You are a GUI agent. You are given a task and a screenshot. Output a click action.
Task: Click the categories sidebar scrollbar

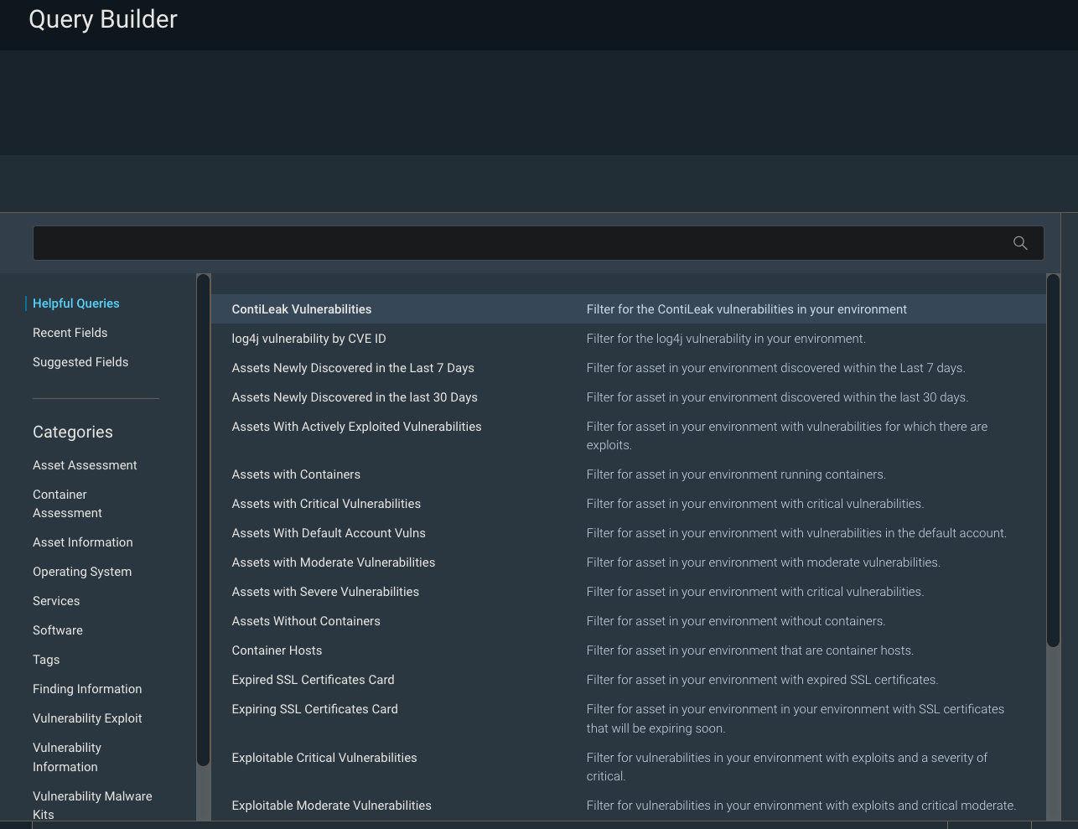tap(203, 520)
